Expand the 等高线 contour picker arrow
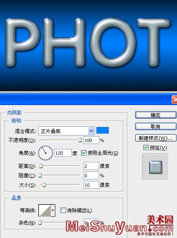This screenshot has height=238, width=177. [x=52, y=211]
